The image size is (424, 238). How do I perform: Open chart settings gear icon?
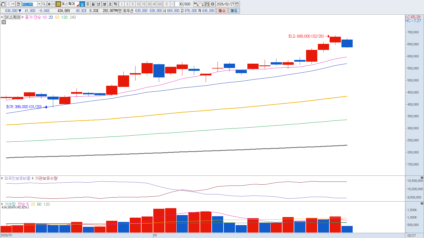213,4
